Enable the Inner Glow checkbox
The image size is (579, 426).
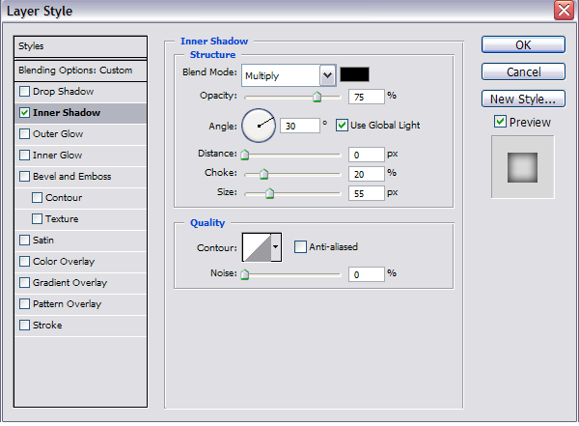click(x=24, y=156)
